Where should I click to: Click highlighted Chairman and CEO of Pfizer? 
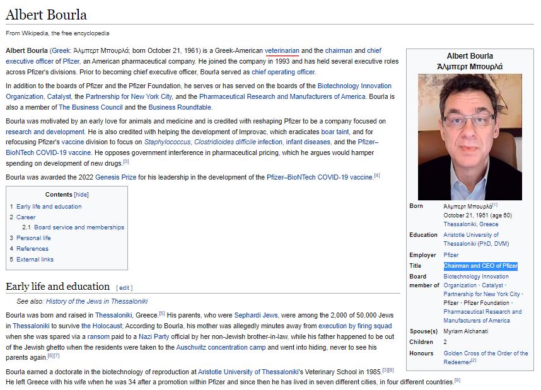(x=480, y=266)
